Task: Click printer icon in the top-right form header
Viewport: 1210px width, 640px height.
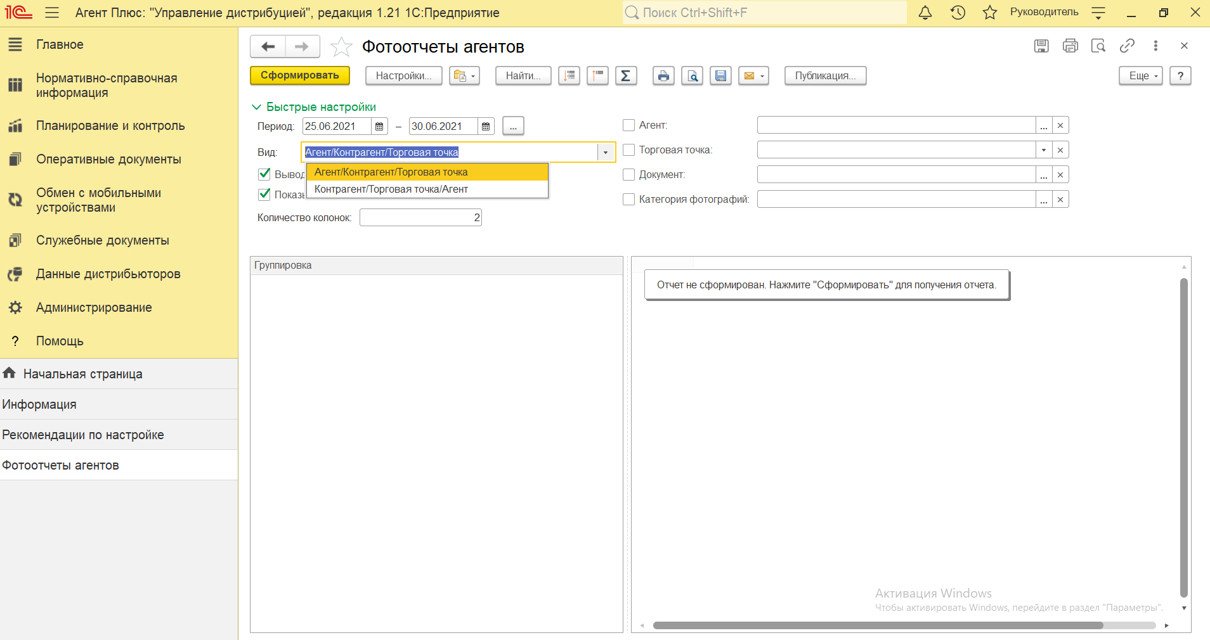Action: [x=1070, y=46]
